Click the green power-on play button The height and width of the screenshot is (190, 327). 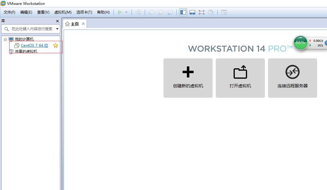(120, 12)
